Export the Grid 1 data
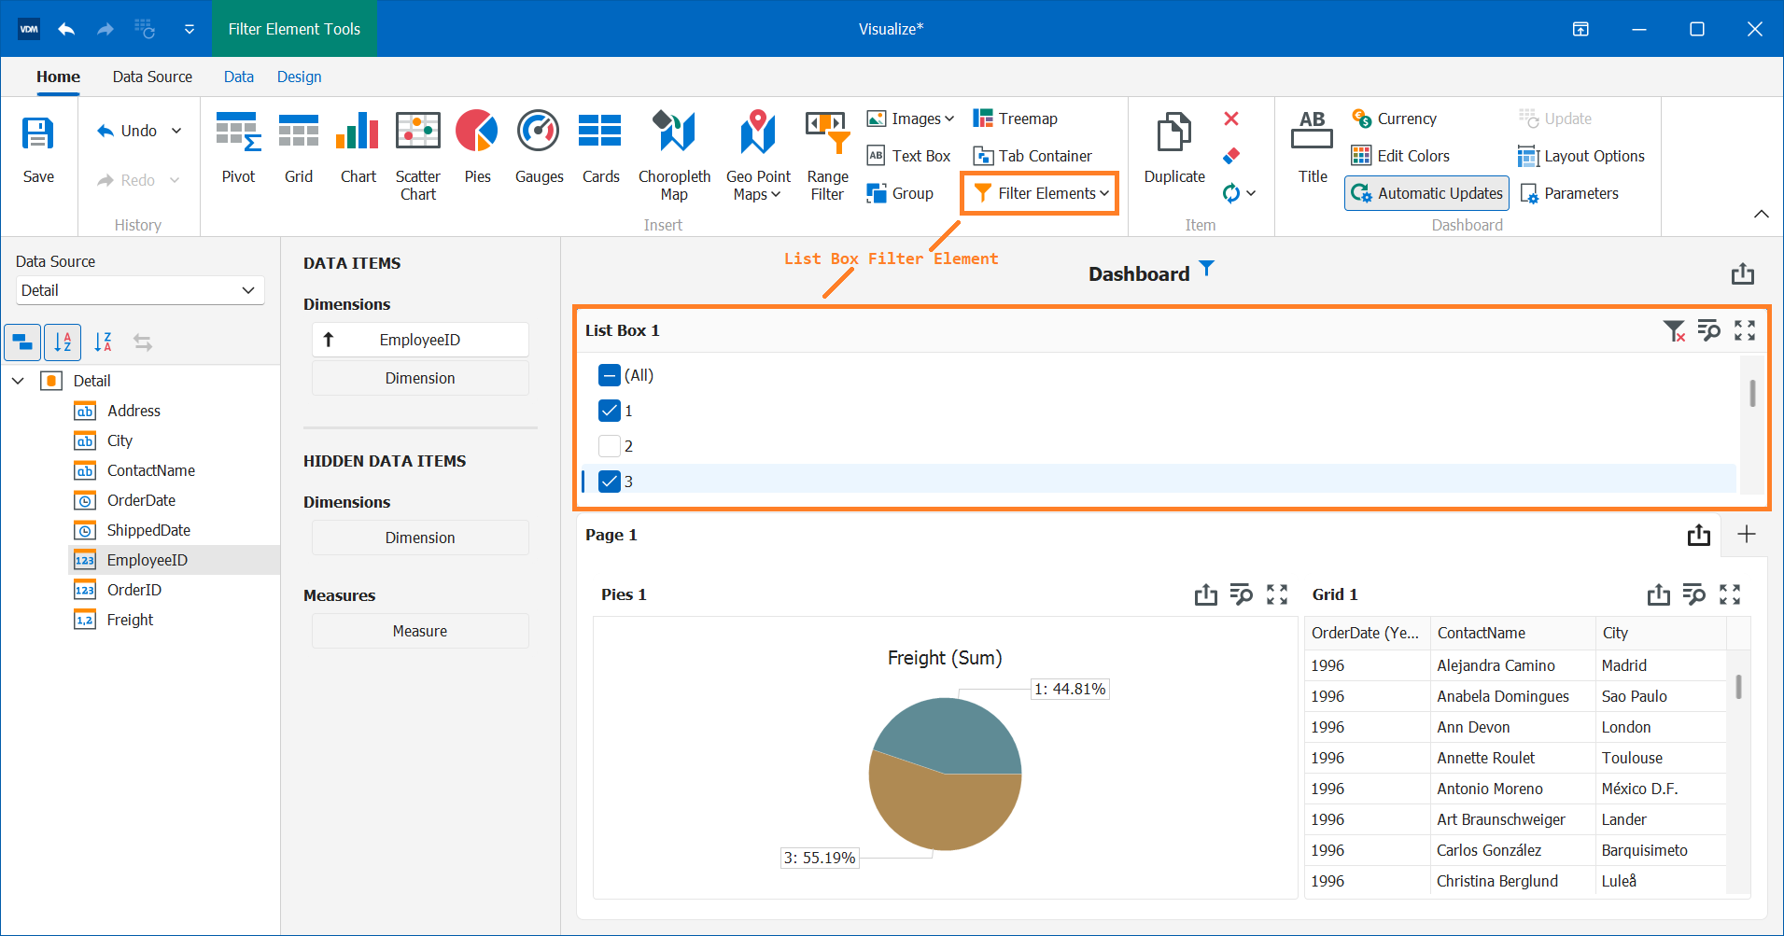 tap(1659, 594)
